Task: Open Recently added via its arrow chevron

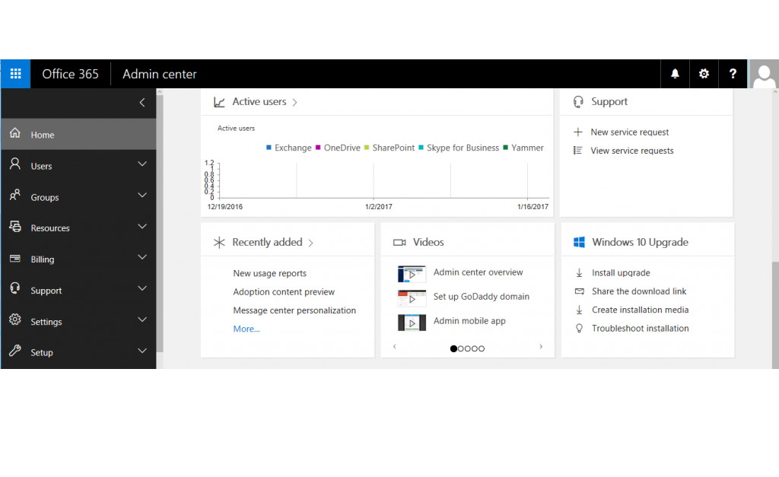Action: point(310,243)
